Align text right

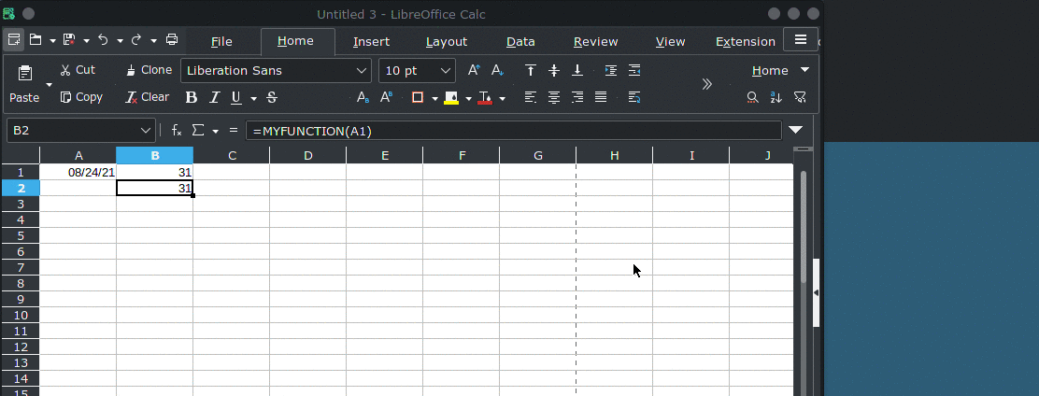click(x=577, y=97)
